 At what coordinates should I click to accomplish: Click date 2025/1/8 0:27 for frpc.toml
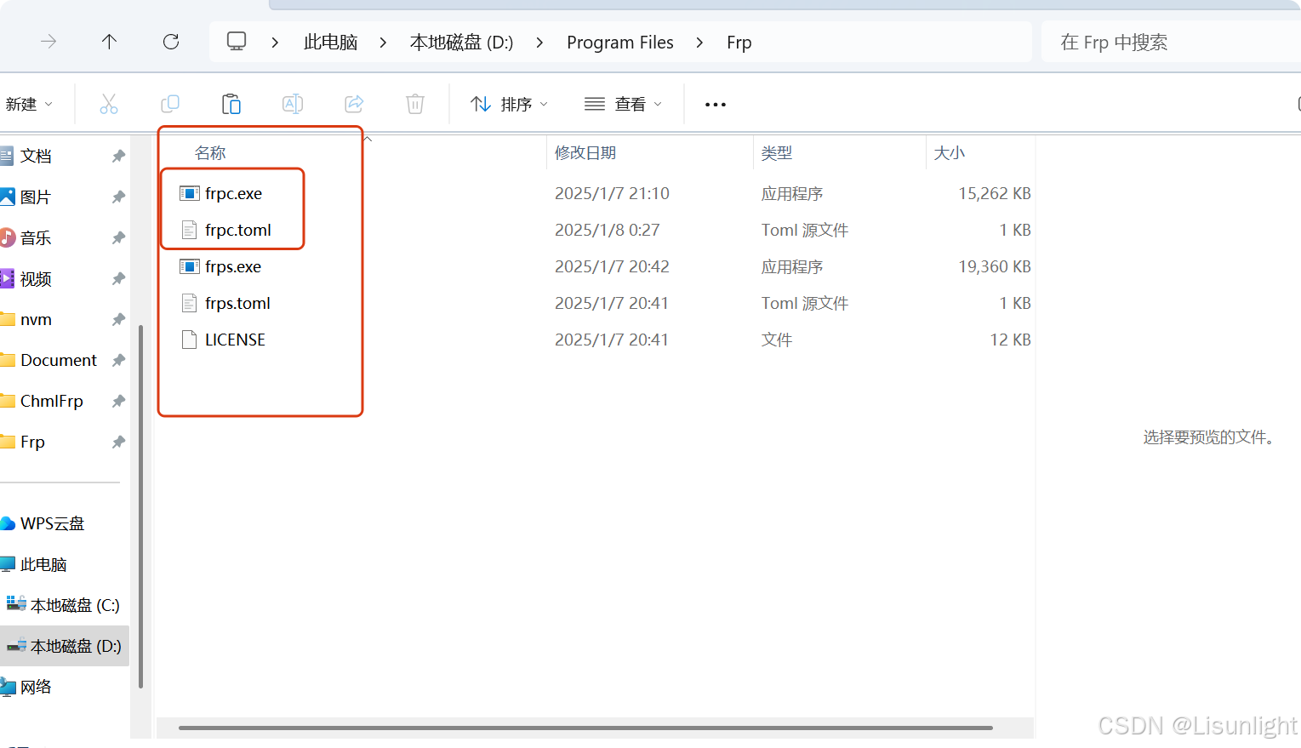(x=607, y=230)
